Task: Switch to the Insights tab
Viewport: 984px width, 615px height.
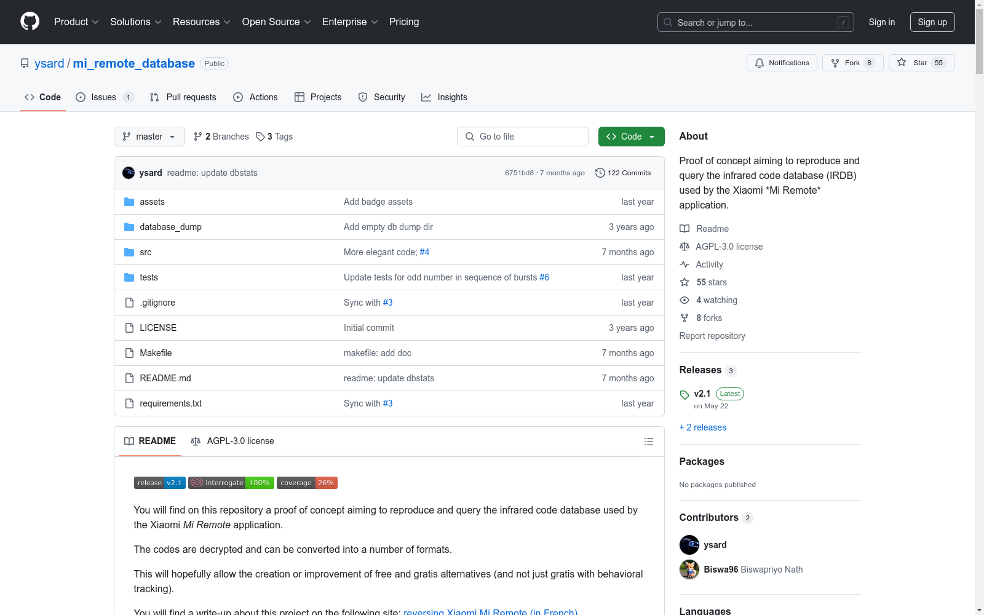Action: coord(444,97)
